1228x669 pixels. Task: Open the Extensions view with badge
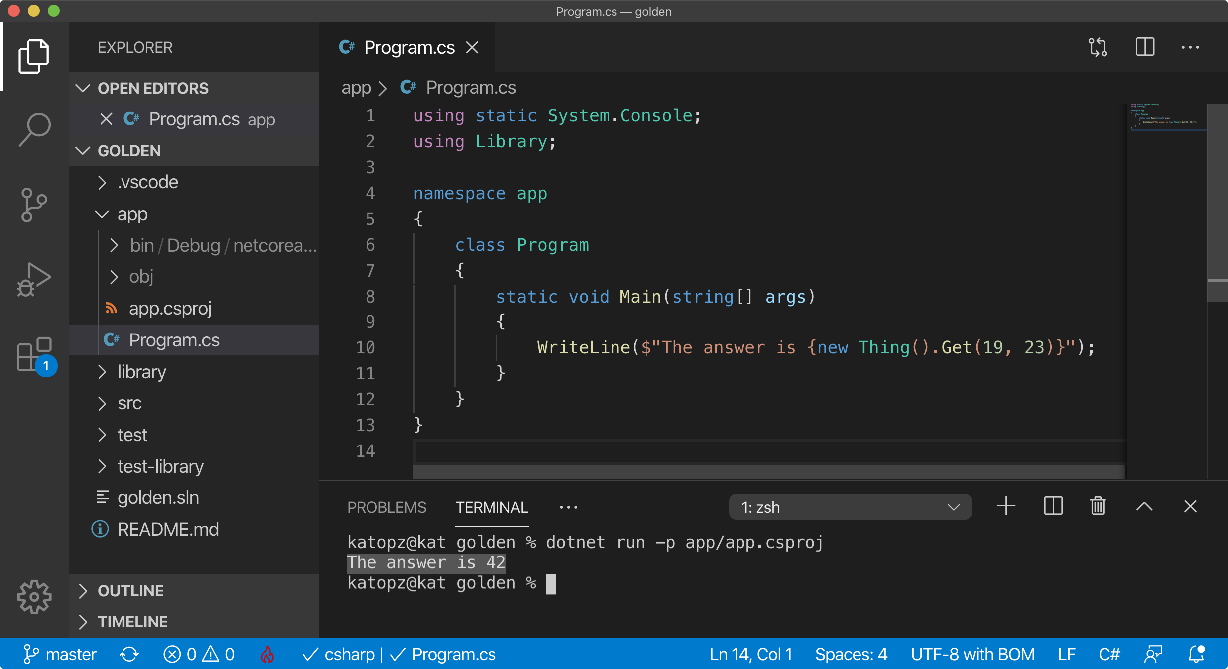coord(34,354)
